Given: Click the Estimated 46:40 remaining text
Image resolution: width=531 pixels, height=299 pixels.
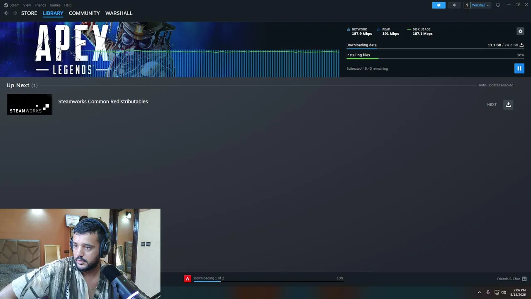Looking at the screenshot, I should (367, 69).
